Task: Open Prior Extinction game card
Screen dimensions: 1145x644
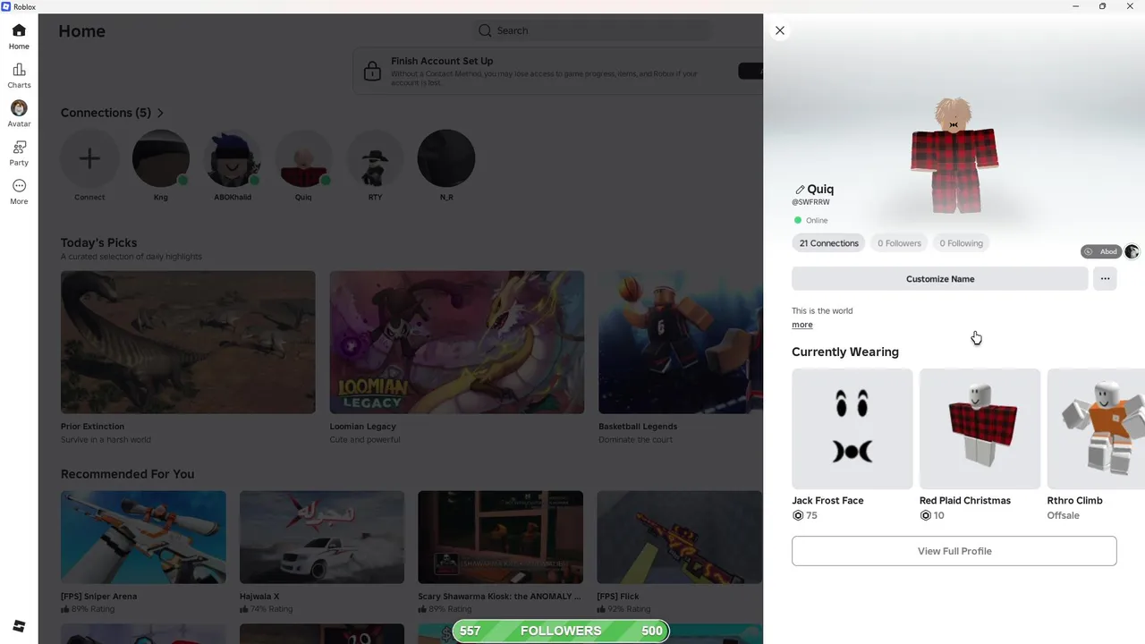Action: 188,342
